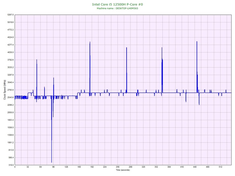Viewport: 235px width, 176px height.
Task: Click the 192 tick on the time axis
Action: 92,167
